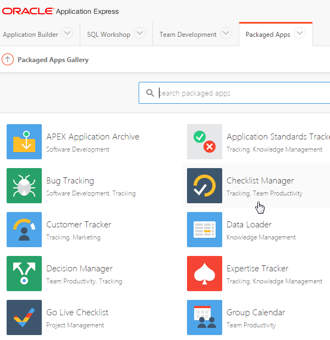The image size is (330, 340).
Task: Click 'Tracking, Knowledge Management' under Expertise Tracker
Action: point(274,281)
